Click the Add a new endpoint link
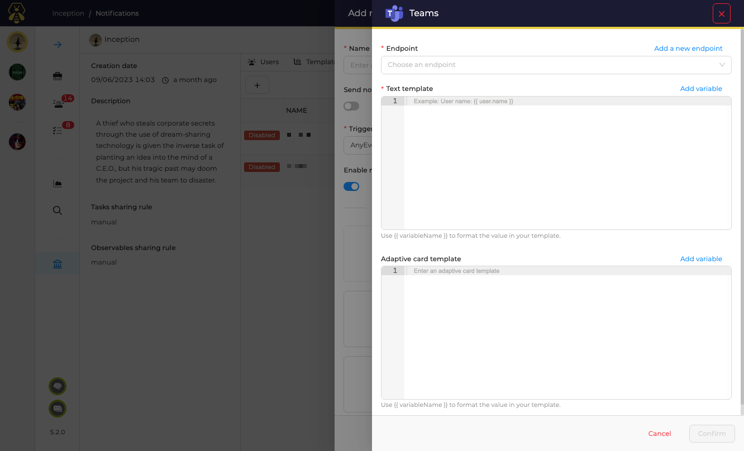 click(x=688, y=48)
